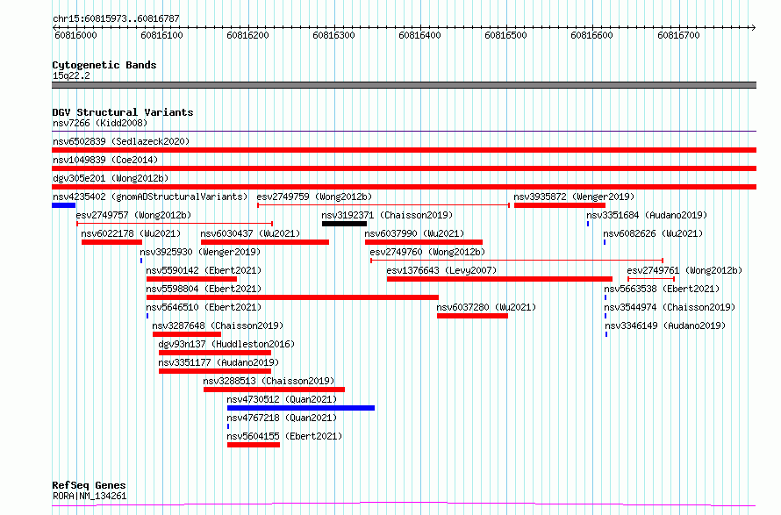
Task: Select the 15q22.2 band label
Action: click(x=71, y=75)
